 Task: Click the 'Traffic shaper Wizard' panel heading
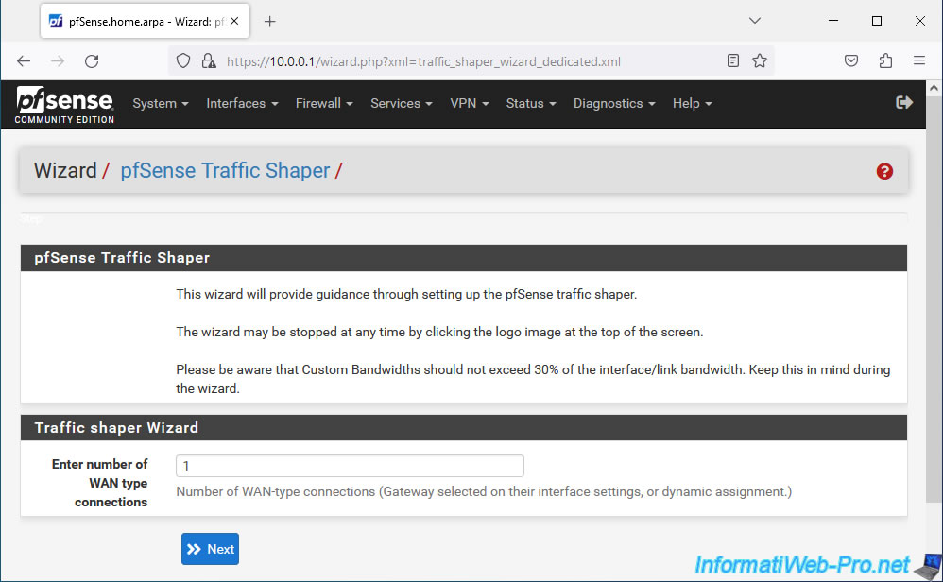(116, 427)
